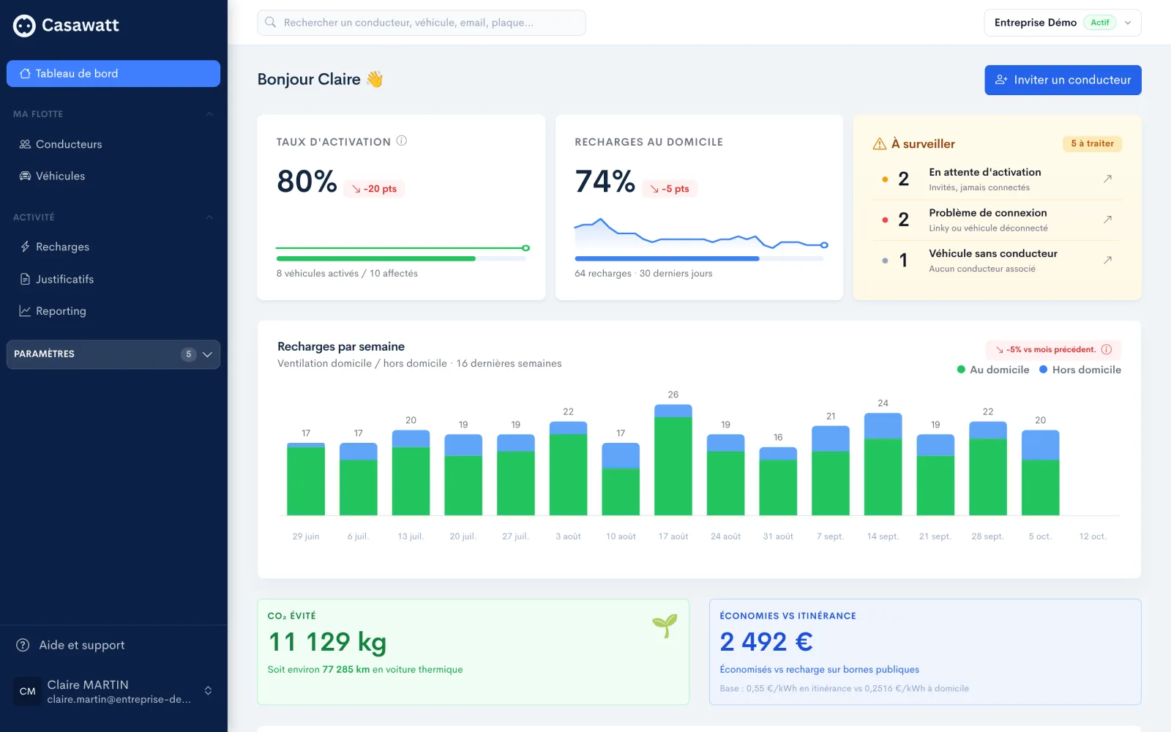Toggle Au domicile legend green dot
Viewport: 1171px width, 732px height.
961,370
